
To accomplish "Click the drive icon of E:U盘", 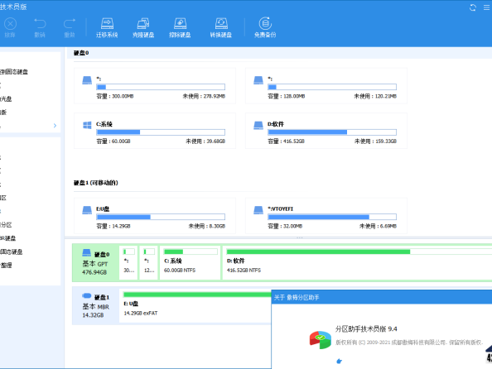I will pyautogui.click(x=87, y=210).
